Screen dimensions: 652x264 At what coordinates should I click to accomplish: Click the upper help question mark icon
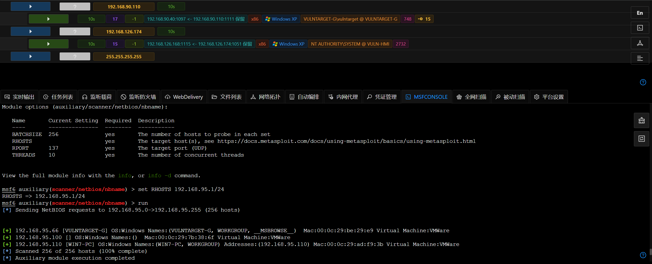[643, 82]
